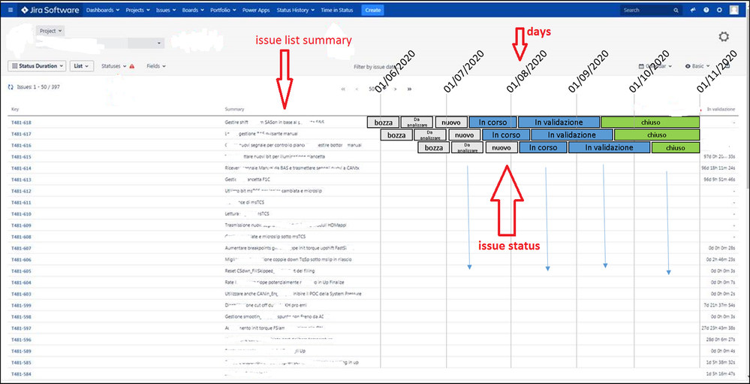This screenshot has width=750, height=384.
Task: Open issue T481-614
Action: (21, 168)
